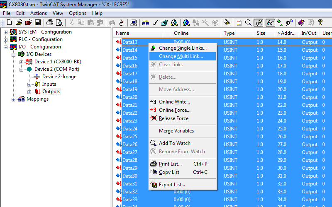
Task: Click the Find binoculars icon
Action: coord(112,22)
